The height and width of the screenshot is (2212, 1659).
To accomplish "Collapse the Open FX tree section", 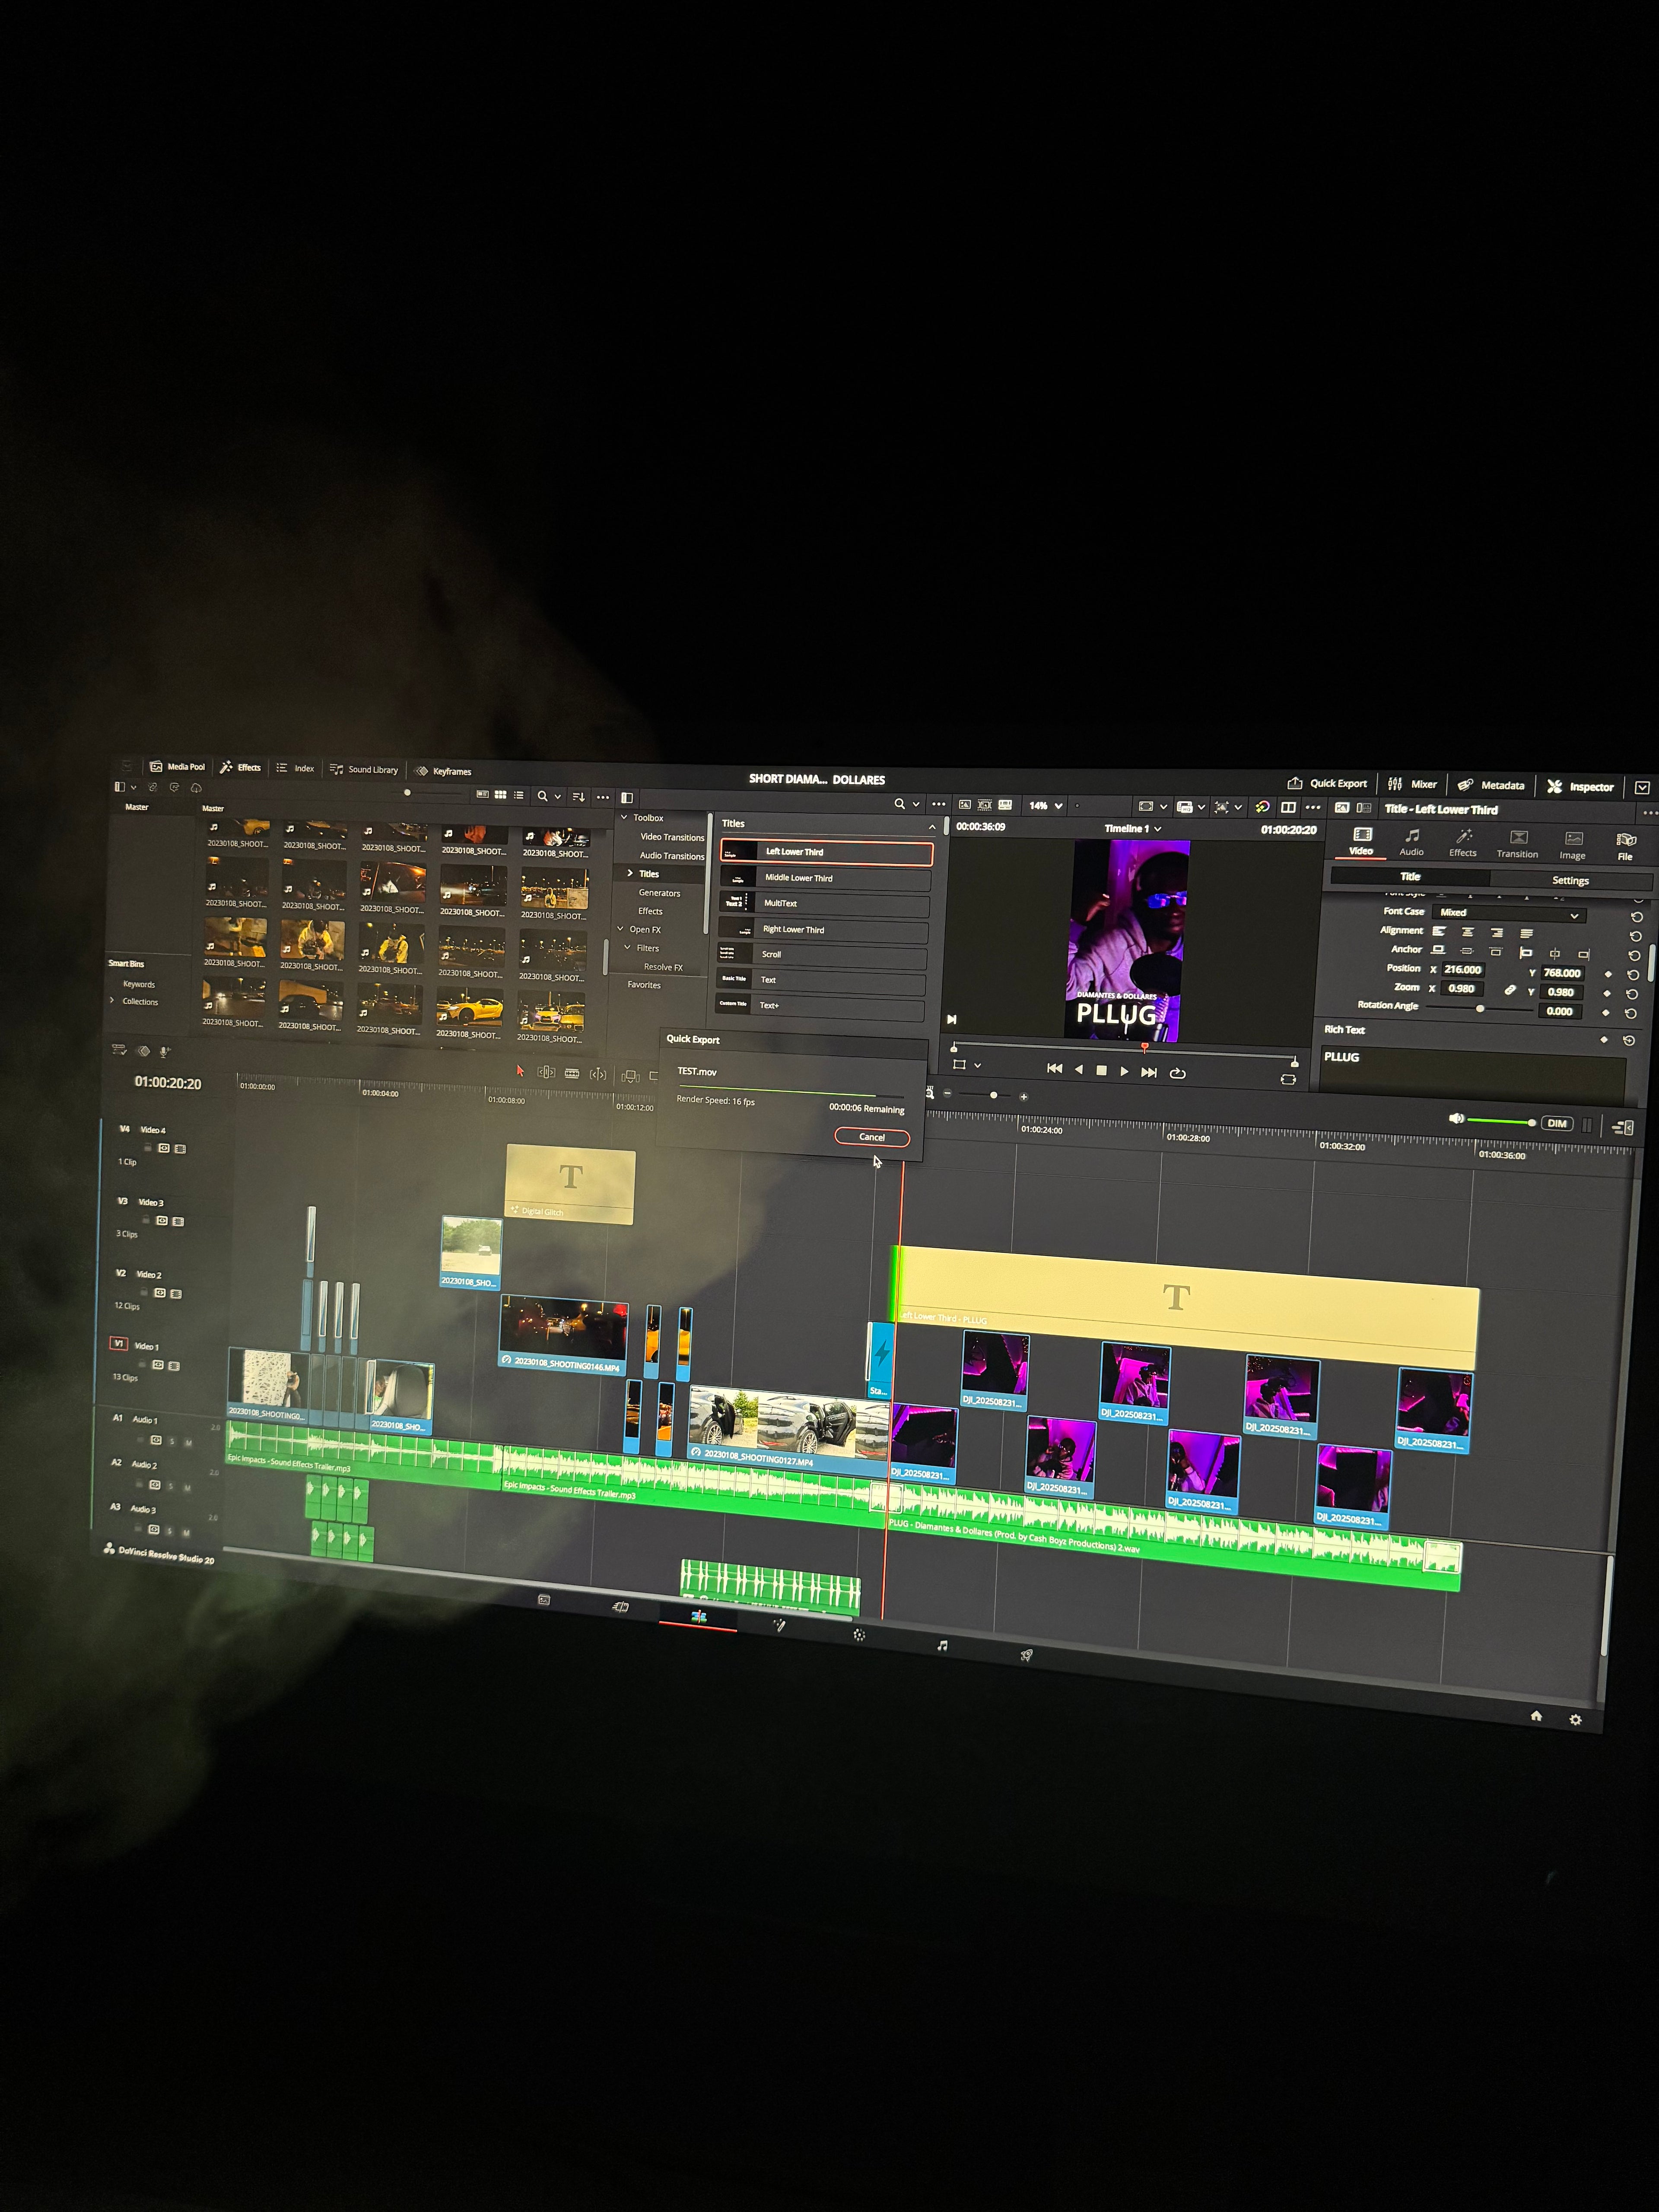I will [620, 929].
